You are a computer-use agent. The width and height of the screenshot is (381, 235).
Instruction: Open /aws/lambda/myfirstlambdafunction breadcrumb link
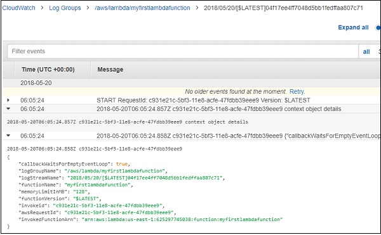142,8
